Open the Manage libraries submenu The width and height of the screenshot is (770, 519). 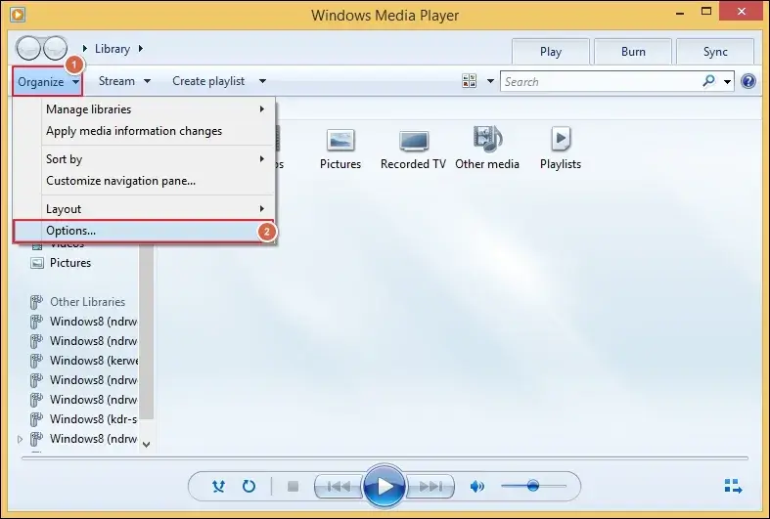156,108
